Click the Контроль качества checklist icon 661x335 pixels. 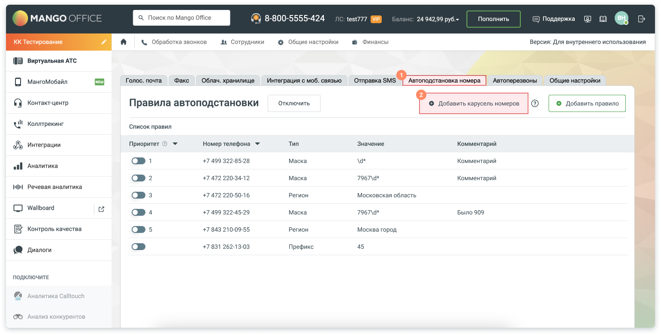[18, 229]
